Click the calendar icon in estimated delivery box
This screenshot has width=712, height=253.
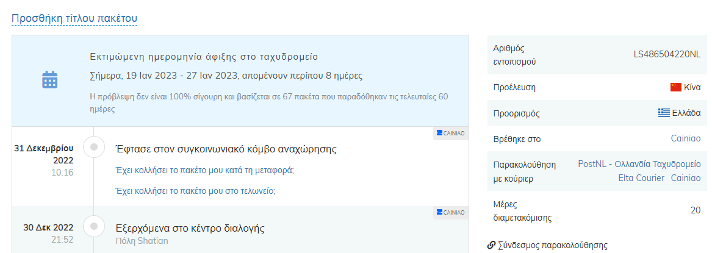point(49,80)
